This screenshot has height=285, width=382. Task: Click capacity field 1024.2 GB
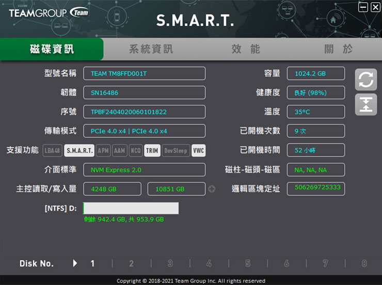pyautogui.click(x=316, y=73)
